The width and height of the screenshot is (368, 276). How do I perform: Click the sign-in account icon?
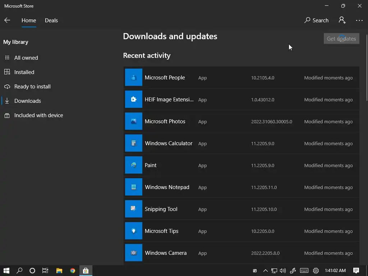[x=342, y=20]
